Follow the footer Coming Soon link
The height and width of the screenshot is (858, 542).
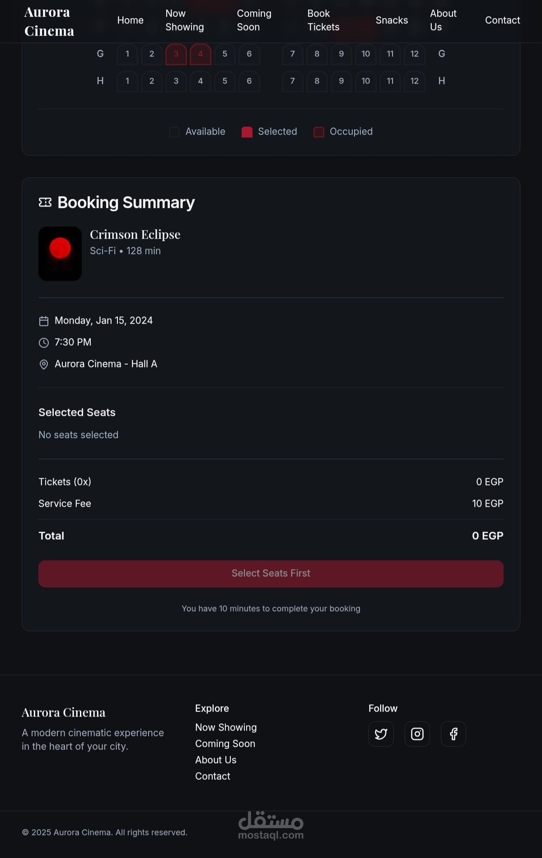coord(225,744)
